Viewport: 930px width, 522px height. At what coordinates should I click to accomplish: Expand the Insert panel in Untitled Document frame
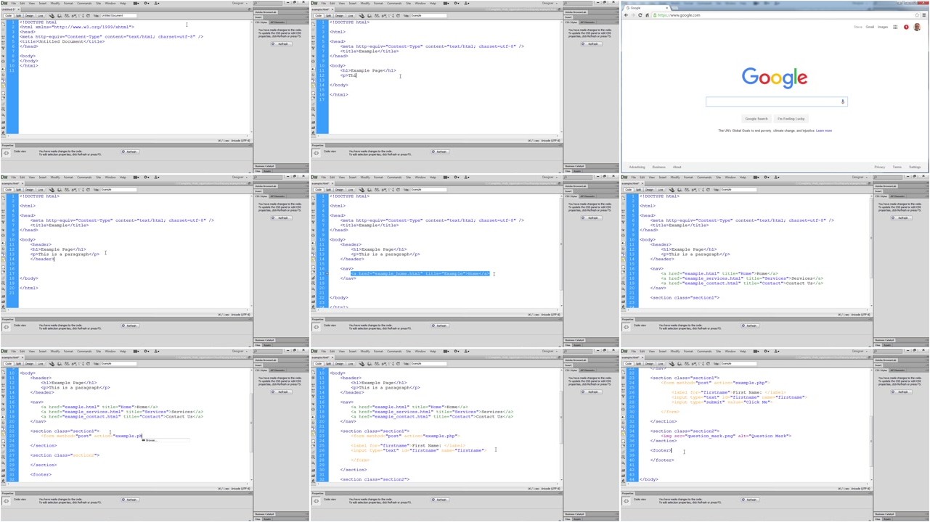click(258, 17)
